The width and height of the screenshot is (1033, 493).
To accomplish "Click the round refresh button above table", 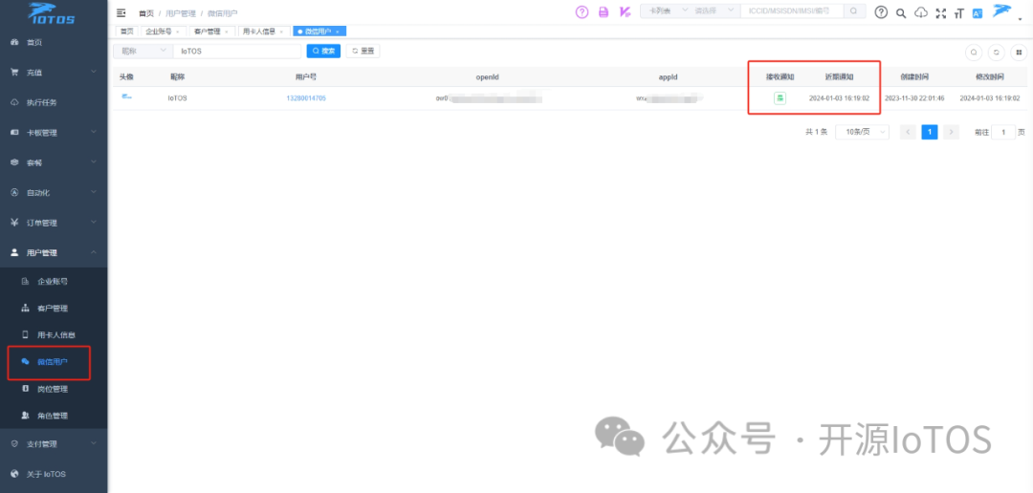I will [x=996, y=52].
